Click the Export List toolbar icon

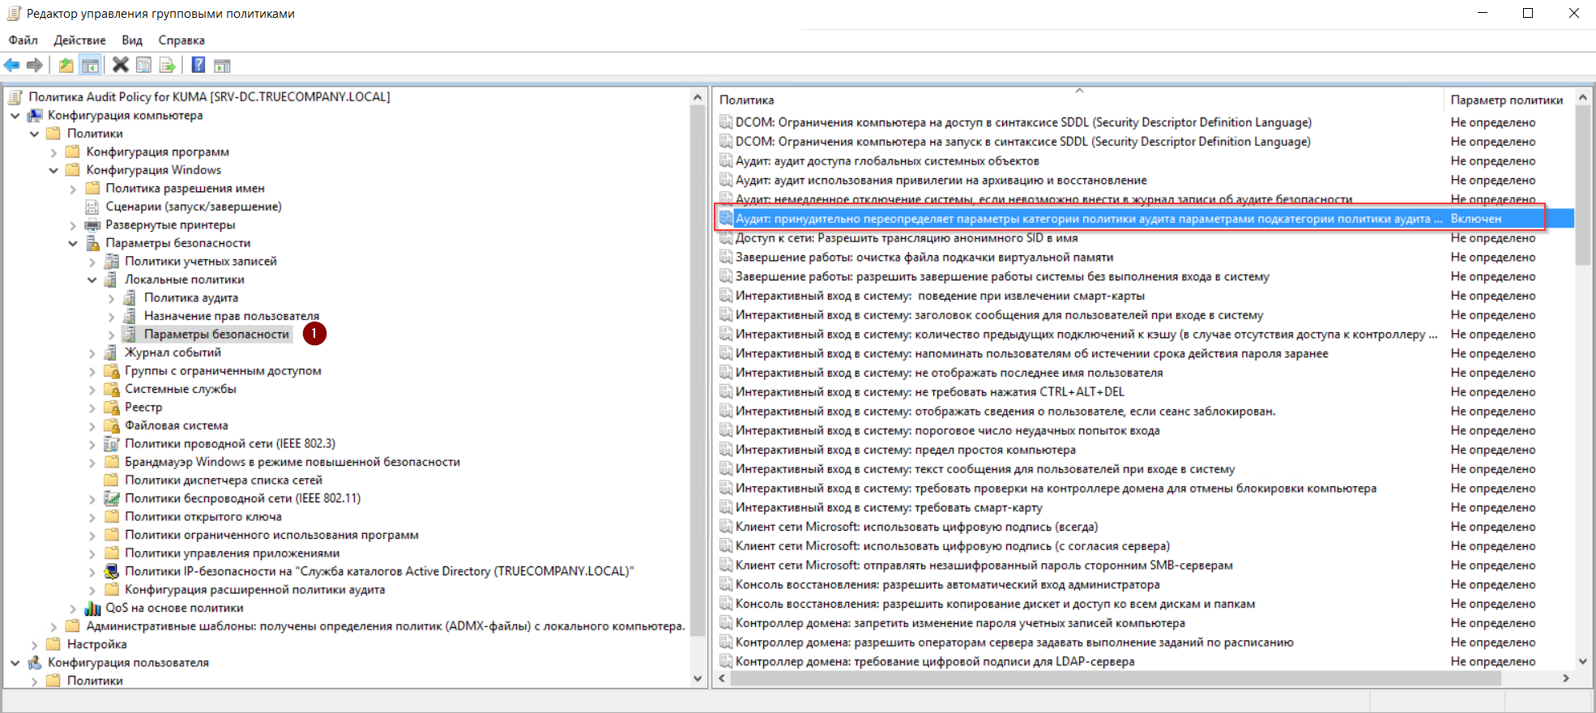click(x=167, y=66)
